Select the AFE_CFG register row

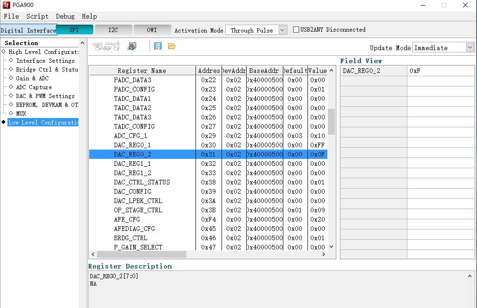point(209,219)
